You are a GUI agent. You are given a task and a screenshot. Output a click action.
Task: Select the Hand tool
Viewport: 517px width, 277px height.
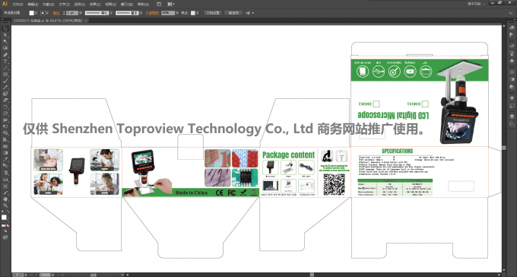coord(5,199)
